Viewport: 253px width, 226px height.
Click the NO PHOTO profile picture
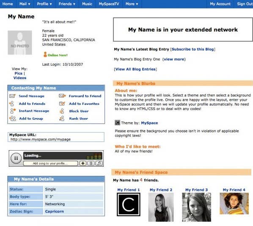pos(20,43)
